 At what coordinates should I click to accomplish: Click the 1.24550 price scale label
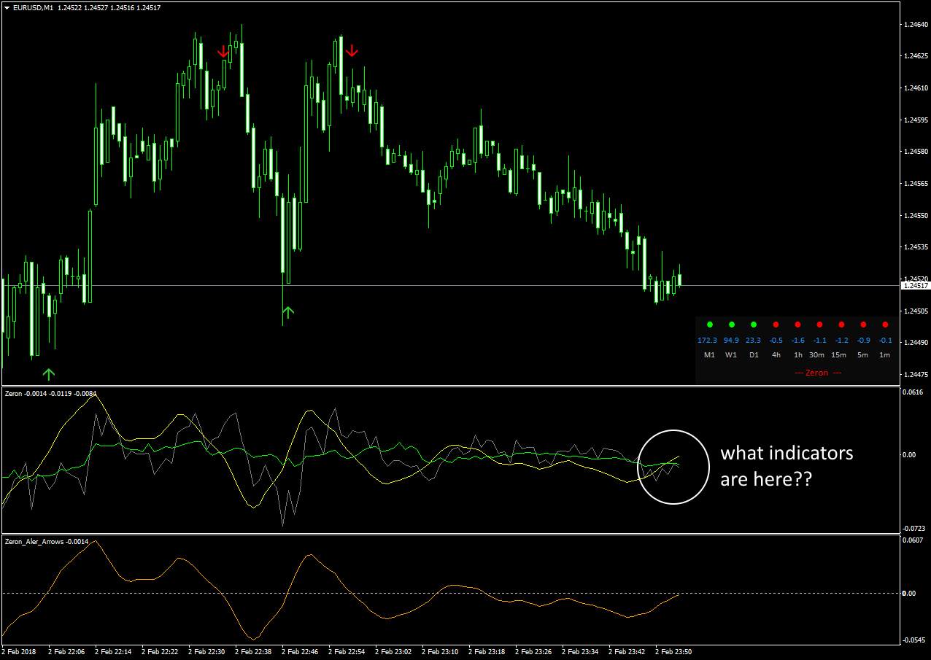point(916,216)
